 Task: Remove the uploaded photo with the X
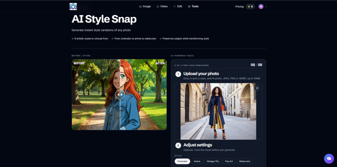[257, 88]
